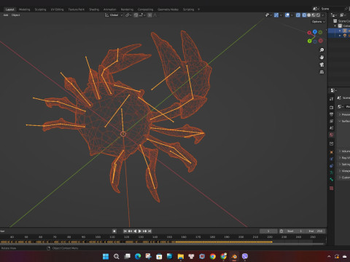Open the Options dropdown in viewport
This screenshot has height=262, width=350.
(318, 22)
